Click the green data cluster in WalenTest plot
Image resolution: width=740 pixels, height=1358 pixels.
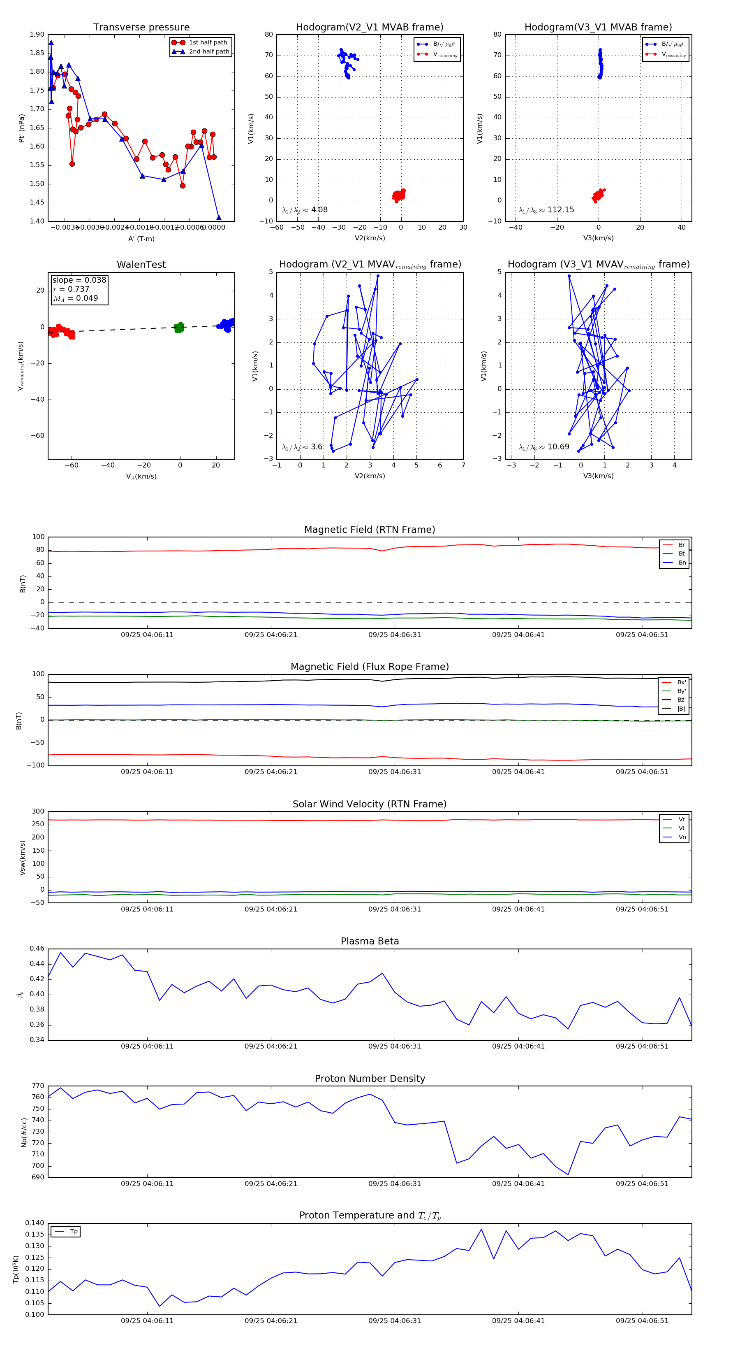pyautogui.click(x=179, y=328)
